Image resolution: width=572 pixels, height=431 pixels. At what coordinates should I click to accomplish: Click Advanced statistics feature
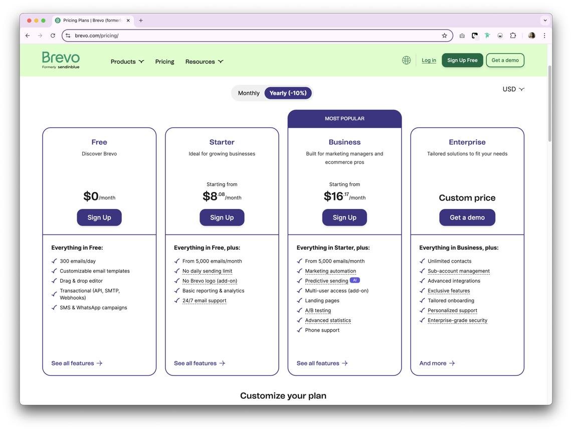[x=328, y=320]
